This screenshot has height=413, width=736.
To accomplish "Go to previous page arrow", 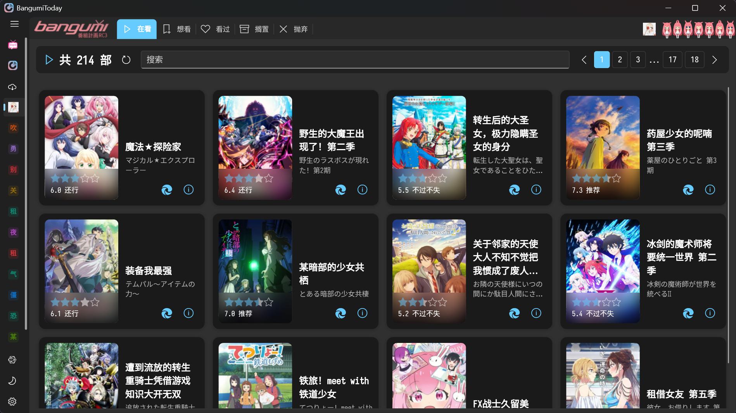I will [x=584, y=60].
